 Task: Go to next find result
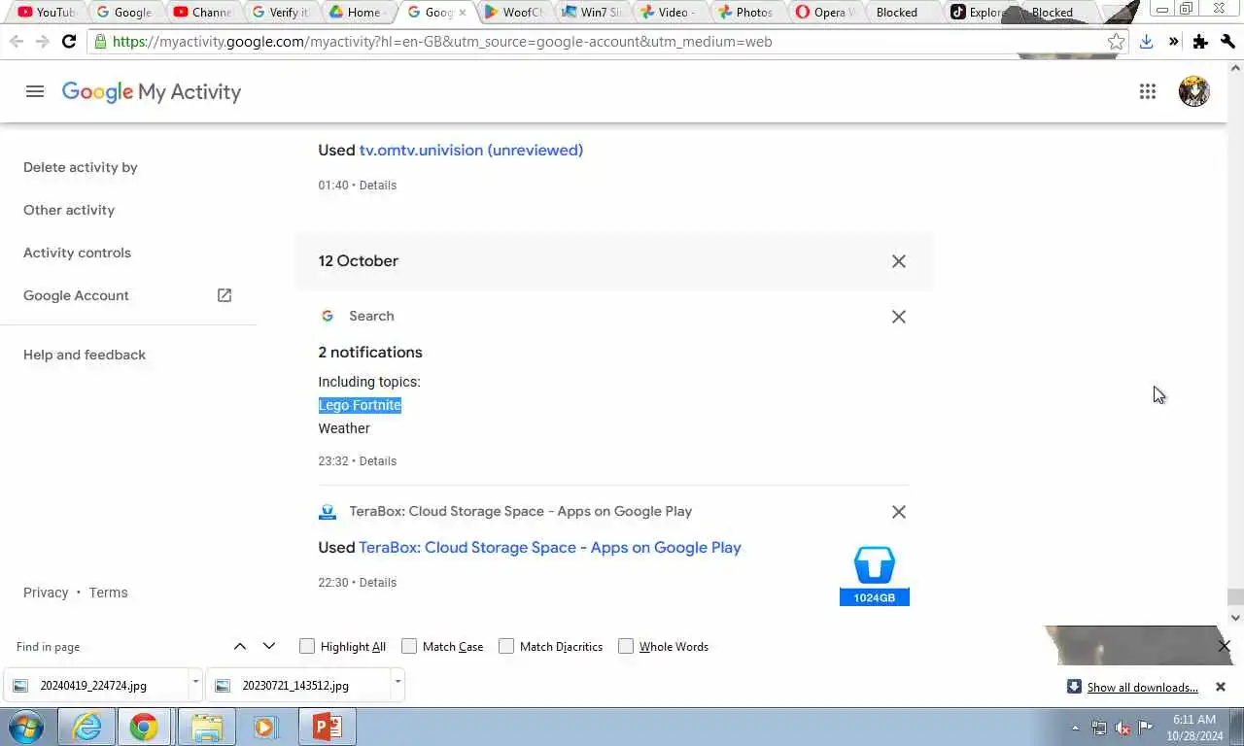[x=269, y=646]
